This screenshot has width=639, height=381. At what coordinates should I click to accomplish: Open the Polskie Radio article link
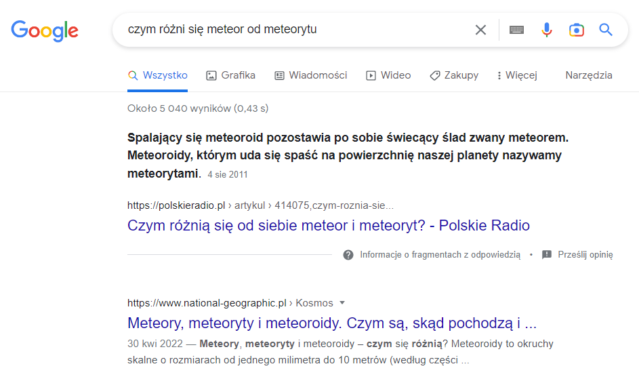[x=329, y=225]
